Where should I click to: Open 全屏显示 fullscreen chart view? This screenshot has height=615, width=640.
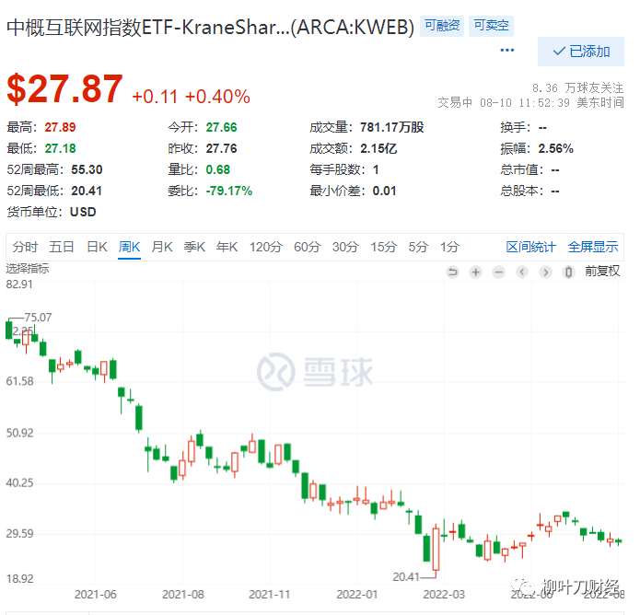pos(593,247)
